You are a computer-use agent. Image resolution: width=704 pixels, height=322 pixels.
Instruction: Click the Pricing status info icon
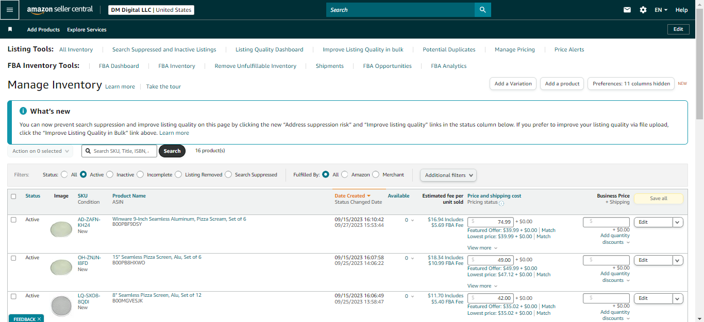click(501, 203)
